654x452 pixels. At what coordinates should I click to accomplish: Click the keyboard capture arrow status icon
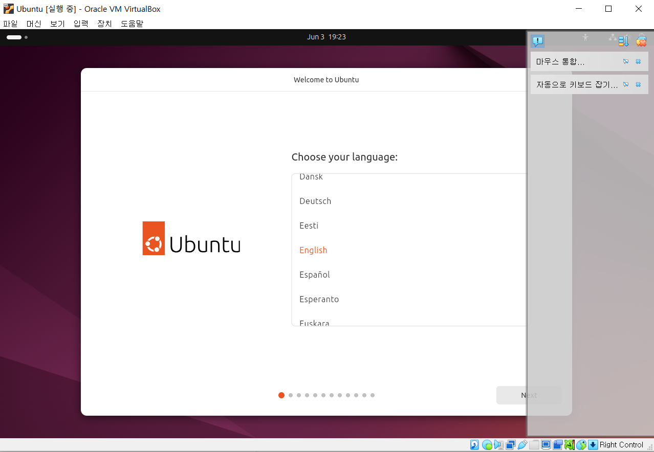593,445
